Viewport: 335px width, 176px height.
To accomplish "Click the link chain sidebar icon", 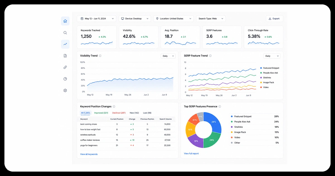I will (65, 67).
